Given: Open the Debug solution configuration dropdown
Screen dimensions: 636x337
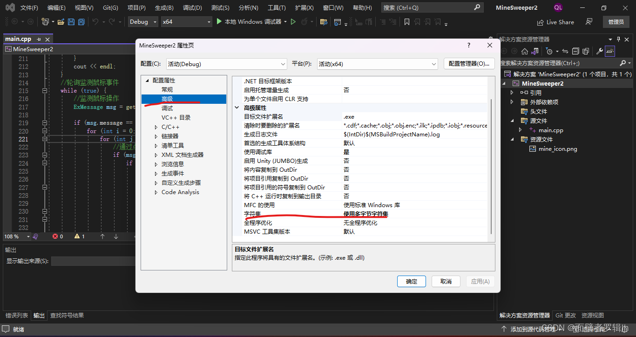Looking at the screenshot, I should 142,22.
